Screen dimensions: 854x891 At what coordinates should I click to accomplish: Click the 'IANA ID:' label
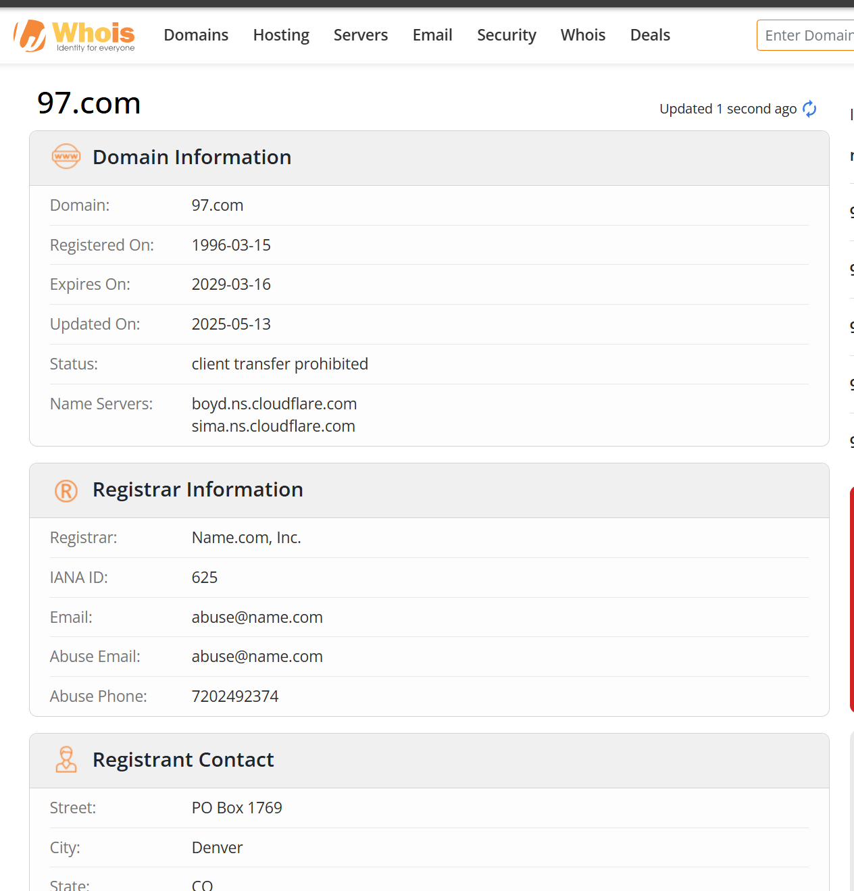(x=79, y=578)
